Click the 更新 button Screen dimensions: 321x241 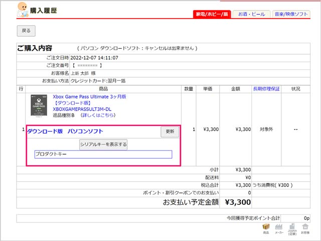tap(170, 132)
